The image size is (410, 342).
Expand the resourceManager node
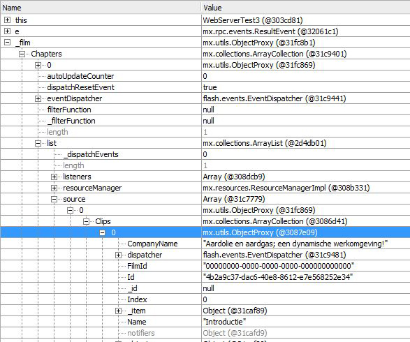point(54,188)
